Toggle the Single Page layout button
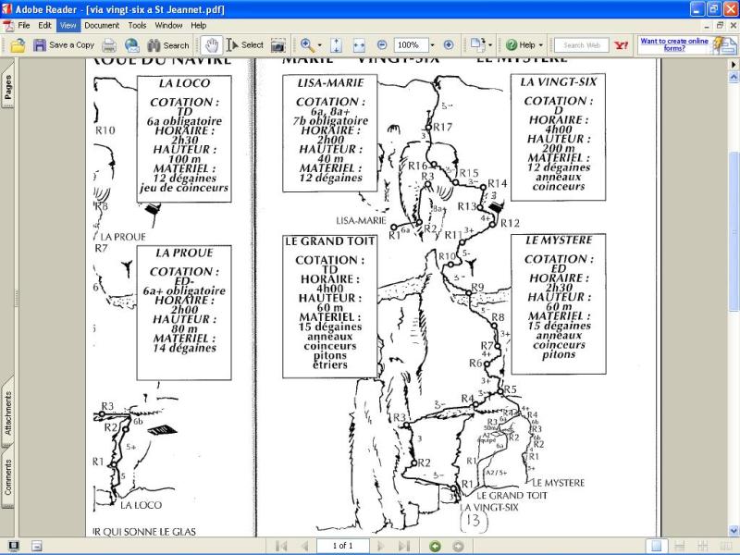 coord(657,546)
